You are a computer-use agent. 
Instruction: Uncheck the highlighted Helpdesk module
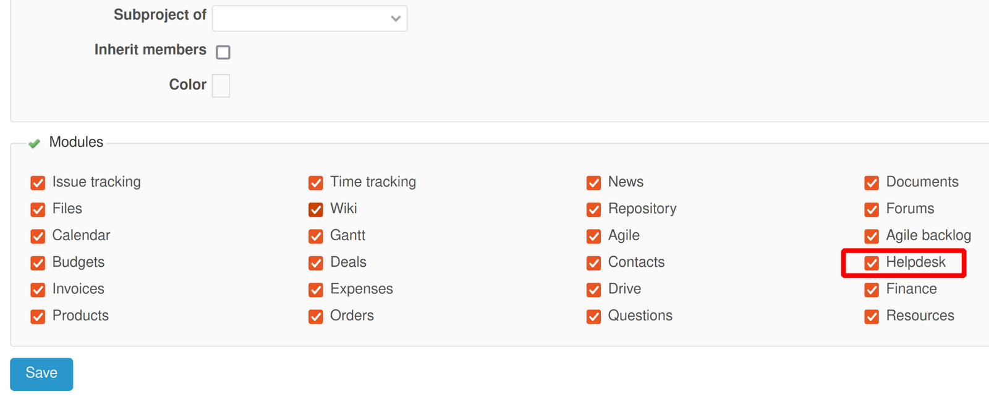872,262
